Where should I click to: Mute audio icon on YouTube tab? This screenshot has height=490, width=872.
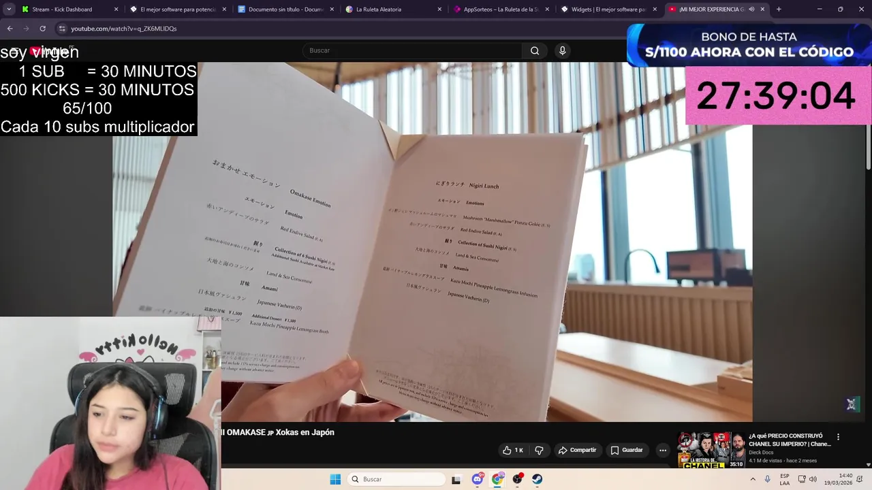[751, 10]
